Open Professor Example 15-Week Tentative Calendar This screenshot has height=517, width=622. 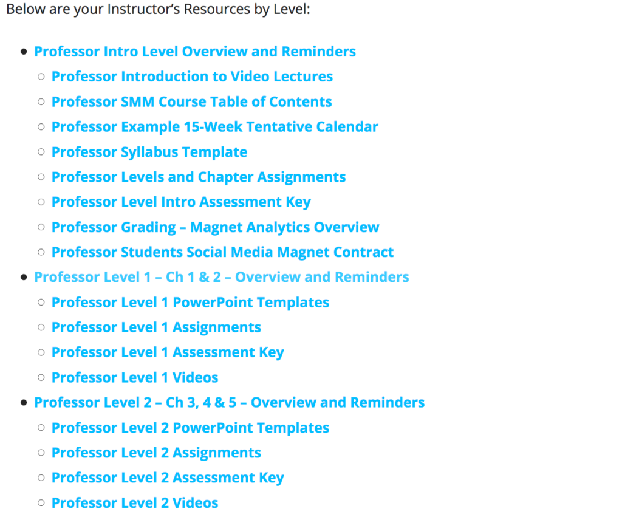tap(214, 127)
